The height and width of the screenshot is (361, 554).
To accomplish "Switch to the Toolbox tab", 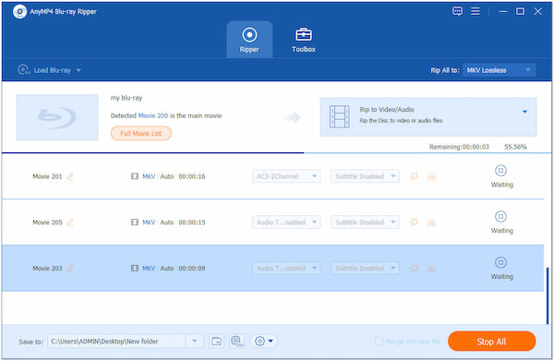I will 304,40.
